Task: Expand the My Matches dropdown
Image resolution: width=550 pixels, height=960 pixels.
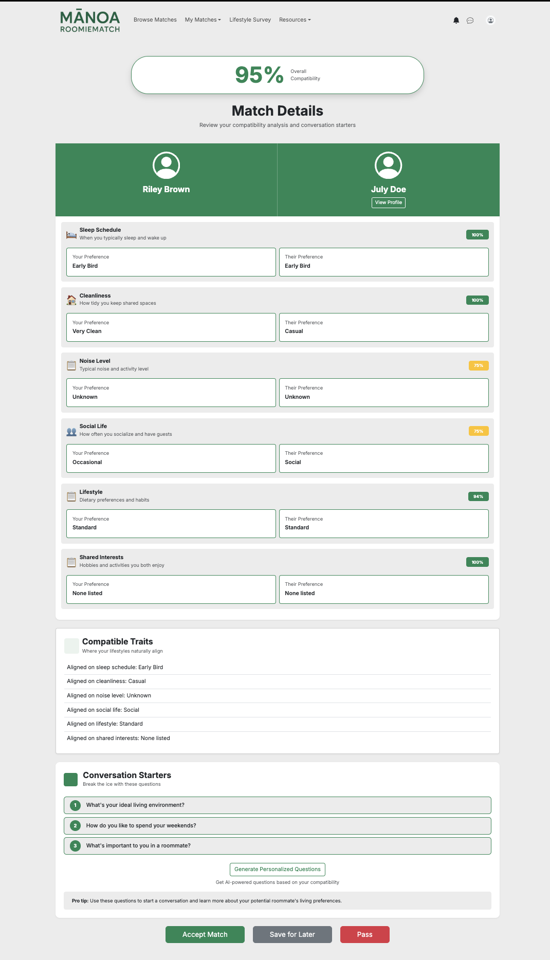Action: 203,20
